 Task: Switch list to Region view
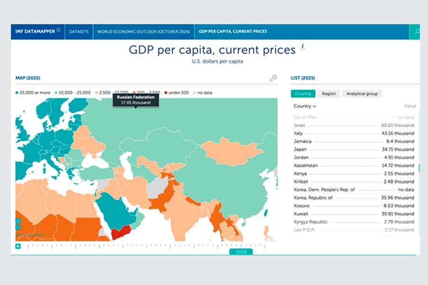[328, 94]
